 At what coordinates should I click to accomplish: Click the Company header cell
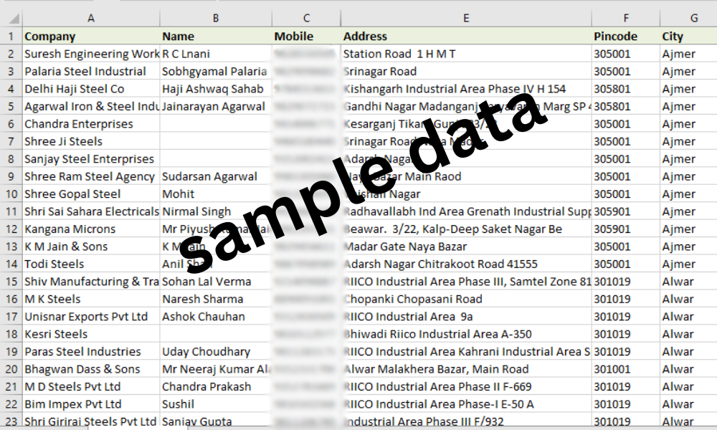91,36
